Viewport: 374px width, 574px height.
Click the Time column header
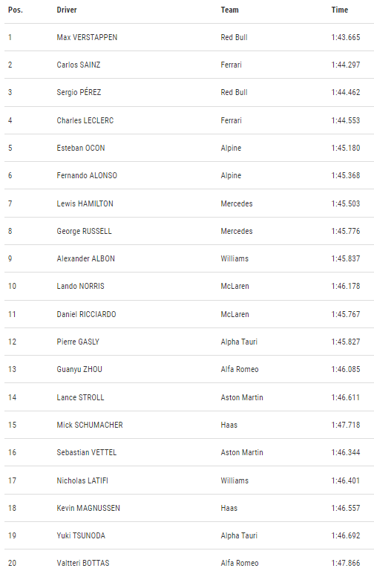(x=340, y=10)
